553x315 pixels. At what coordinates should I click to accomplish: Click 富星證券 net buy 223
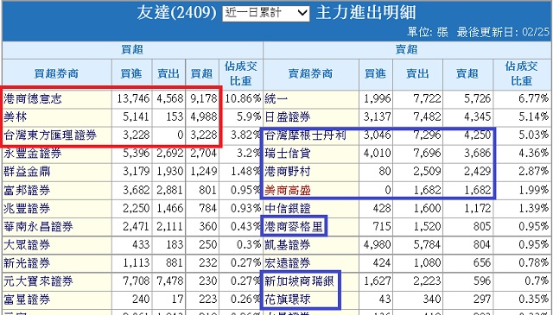tap(207, 299)
